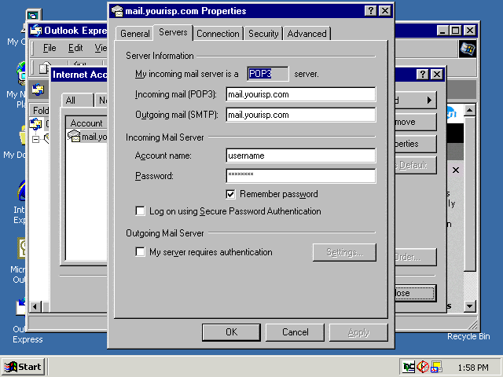The width and height of the screenshot is (503, 377).
Task: Click the outgoing server Settings button
Action: (344, 252)
